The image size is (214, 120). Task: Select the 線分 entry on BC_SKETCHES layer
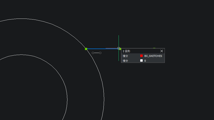pos(143,56)
